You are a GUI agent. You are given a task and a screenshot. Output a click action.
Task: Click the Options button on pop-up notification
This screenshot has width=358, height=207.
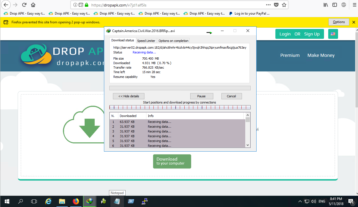[x=339, y=22]
